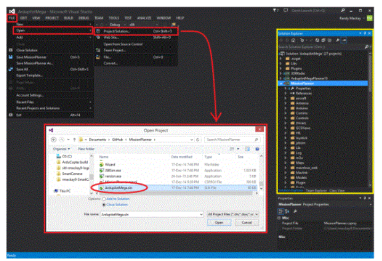
Task: Select the ArdupilotMega.sln file in the list
Action: click(x=178, y=188)
